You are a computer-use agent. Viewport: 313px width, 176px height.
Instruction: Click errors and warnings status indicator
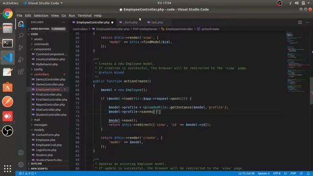pyautogui.click(x=27, y=174)
